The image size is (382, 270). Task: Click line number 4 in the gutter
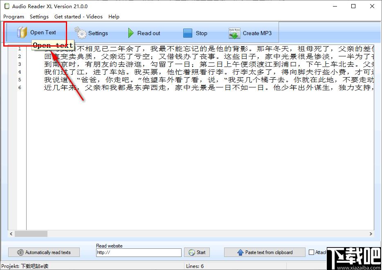20,72
